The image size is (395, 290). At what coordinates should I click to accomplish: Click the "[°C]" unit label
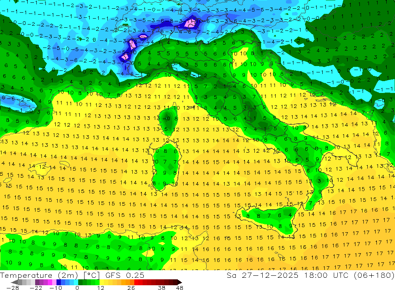[x=92, y=275]
